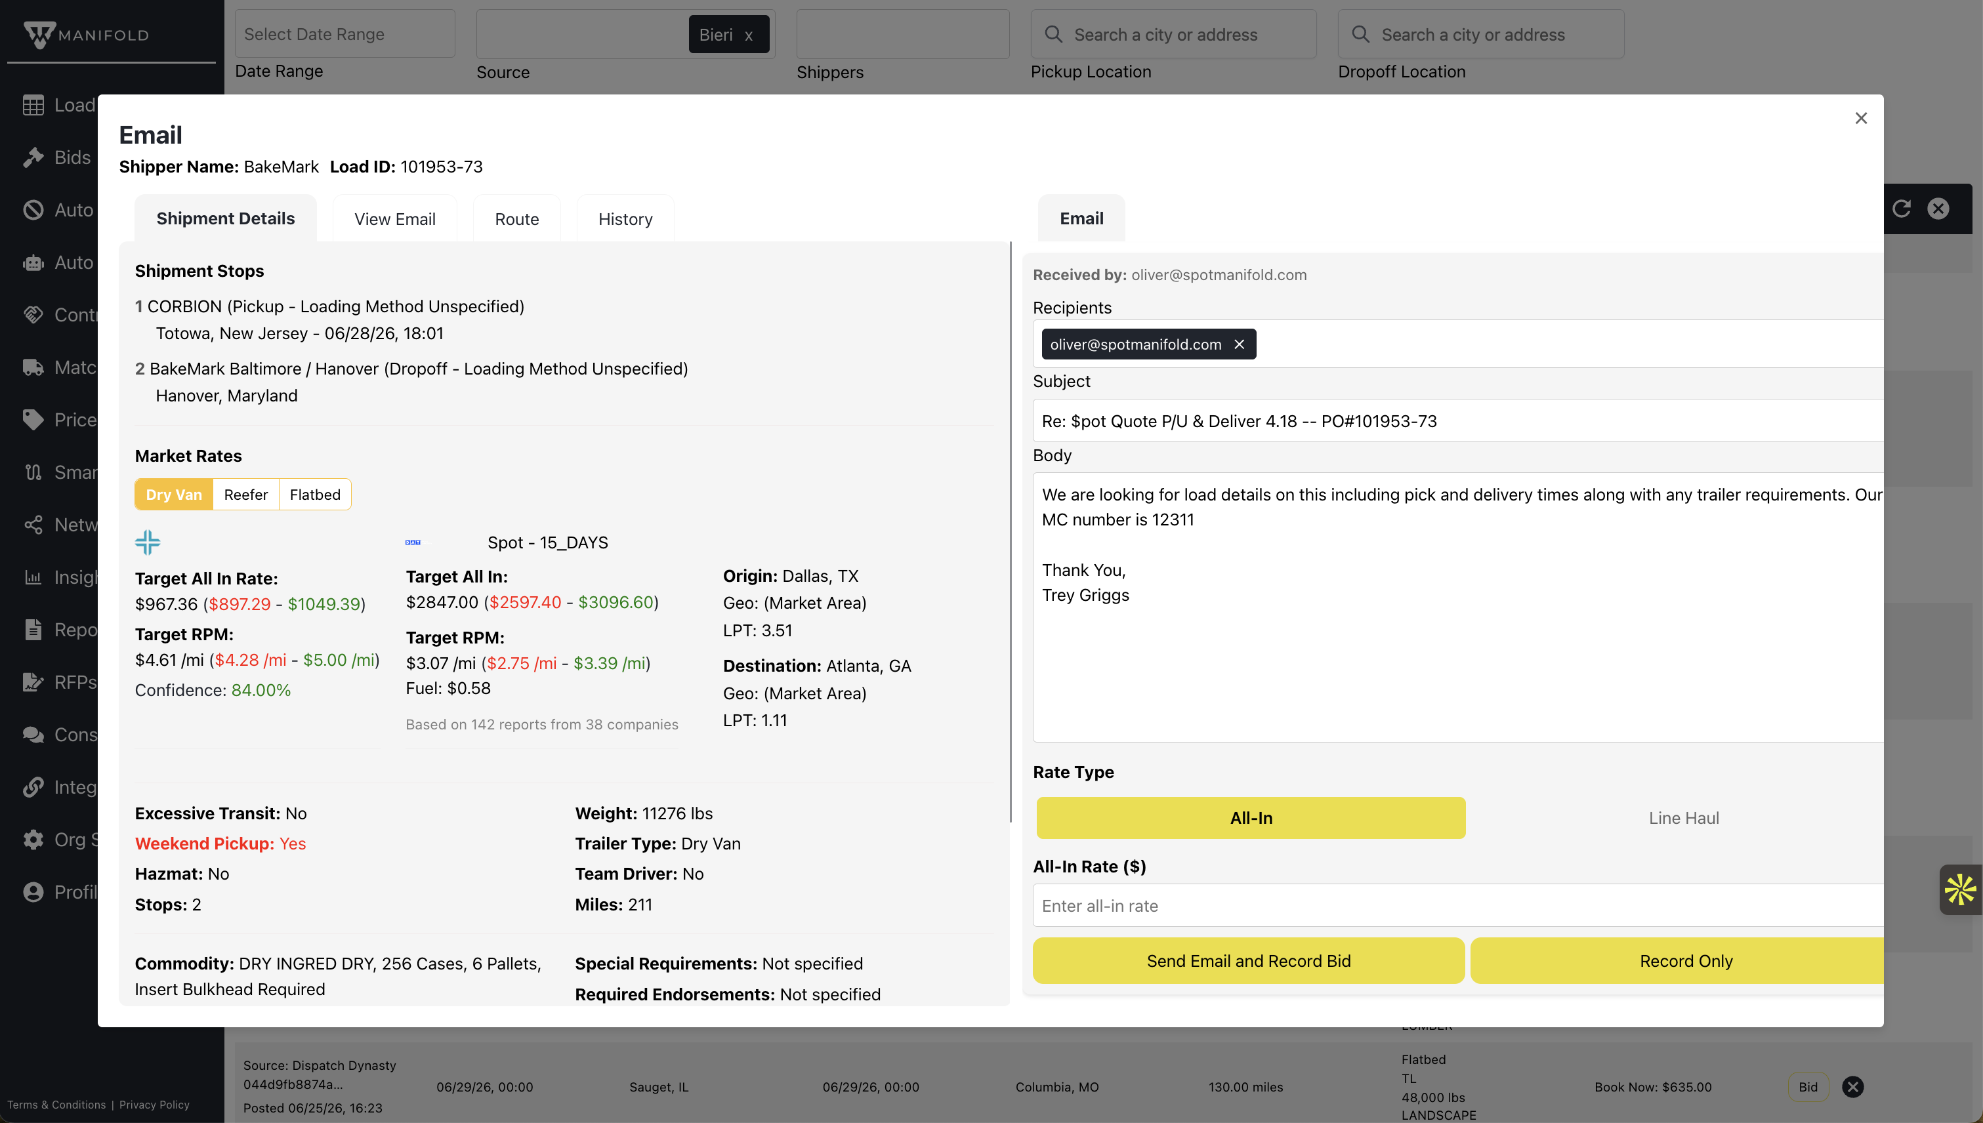This screenshot has width=1983, height=1123.
Task: Click the Record Only button
Action: click(1677, 960)
